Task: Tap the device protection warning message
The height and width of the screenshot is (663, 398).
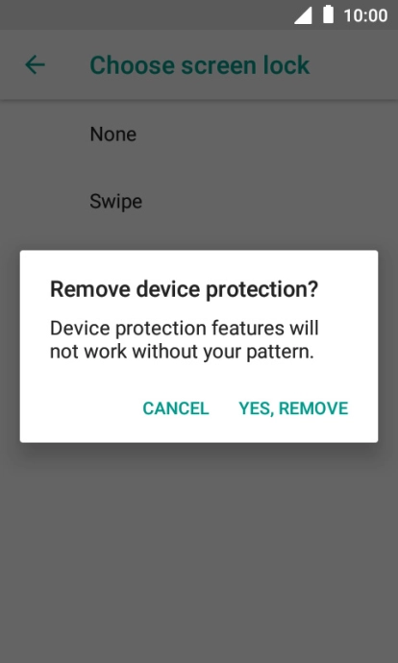Action: pyautogui.click(x=185, y=340)
